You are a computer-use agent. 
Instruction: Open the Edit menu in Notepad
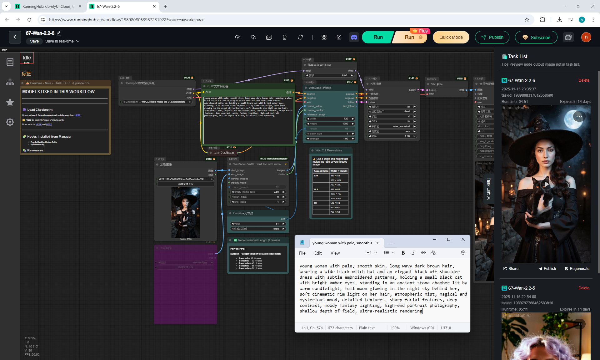318,253
